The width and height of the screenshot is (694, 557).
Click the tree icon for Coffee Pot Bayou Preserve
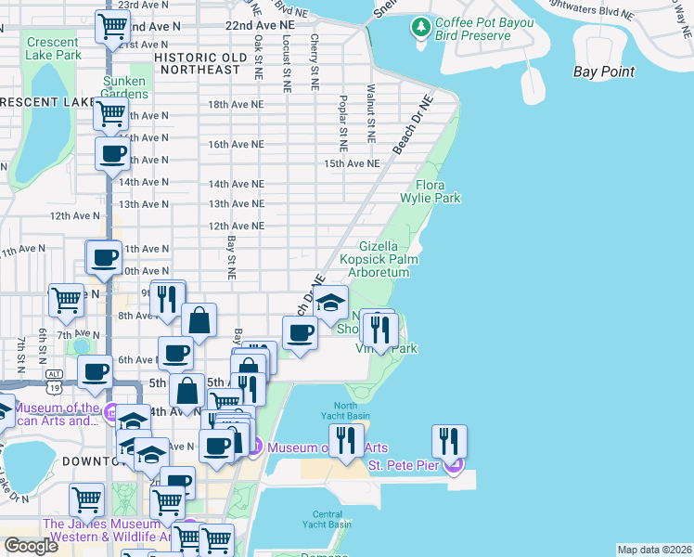(x=421, y=29)
